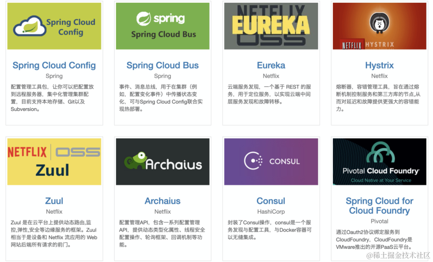Open the Netflix OSS Zuul banner image
This screenshot has height=262, width=433.
(54, 161)
